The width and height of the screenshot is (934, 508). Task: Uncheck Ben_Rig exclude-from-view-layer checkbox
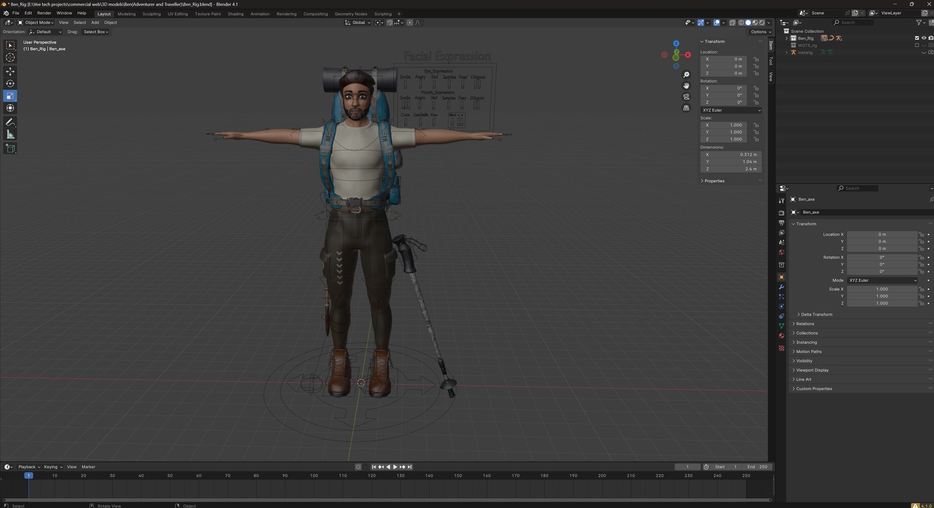pyautogui.click(x=917, y=38)
